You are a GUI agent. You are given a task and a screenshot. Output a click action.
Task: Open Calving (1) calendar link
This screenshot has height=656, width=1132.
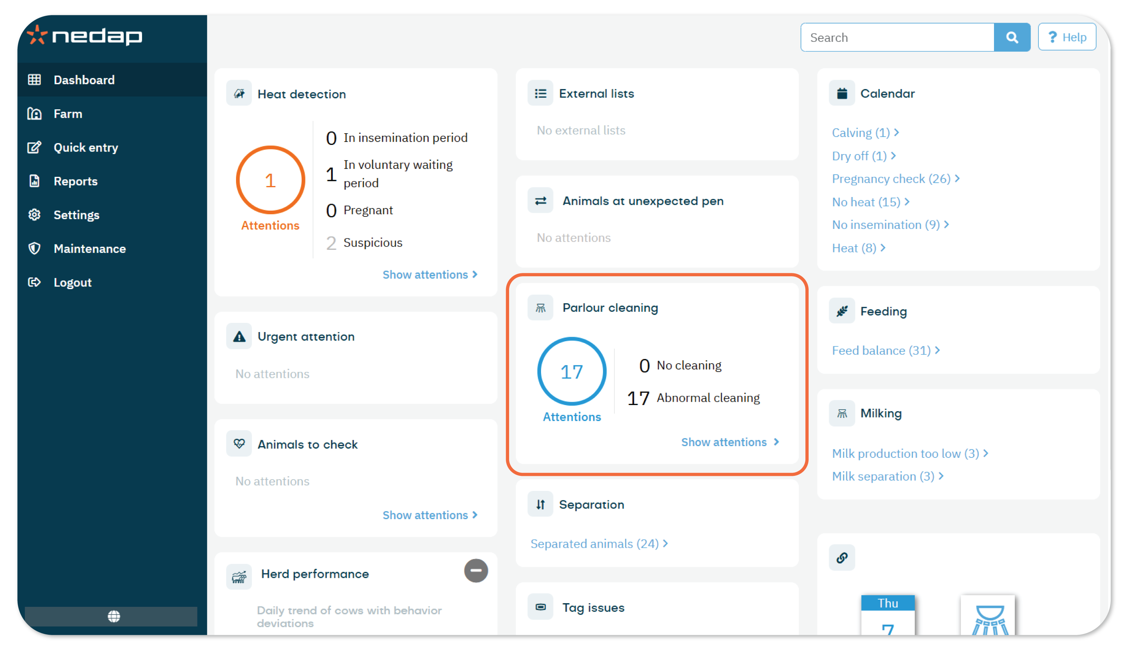point(865,132)
